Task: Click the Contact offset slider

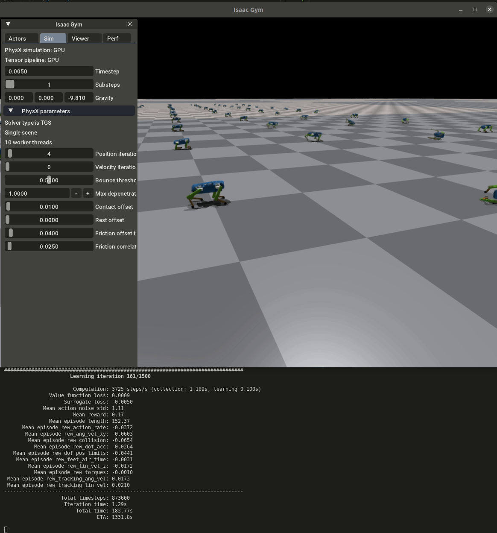Action: click(x=49, y=207)
